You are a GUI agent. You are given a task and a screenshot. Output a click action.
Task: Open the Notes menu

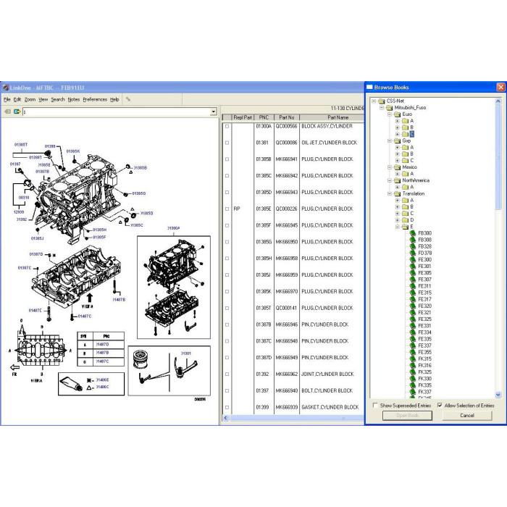tap(74, 99)
